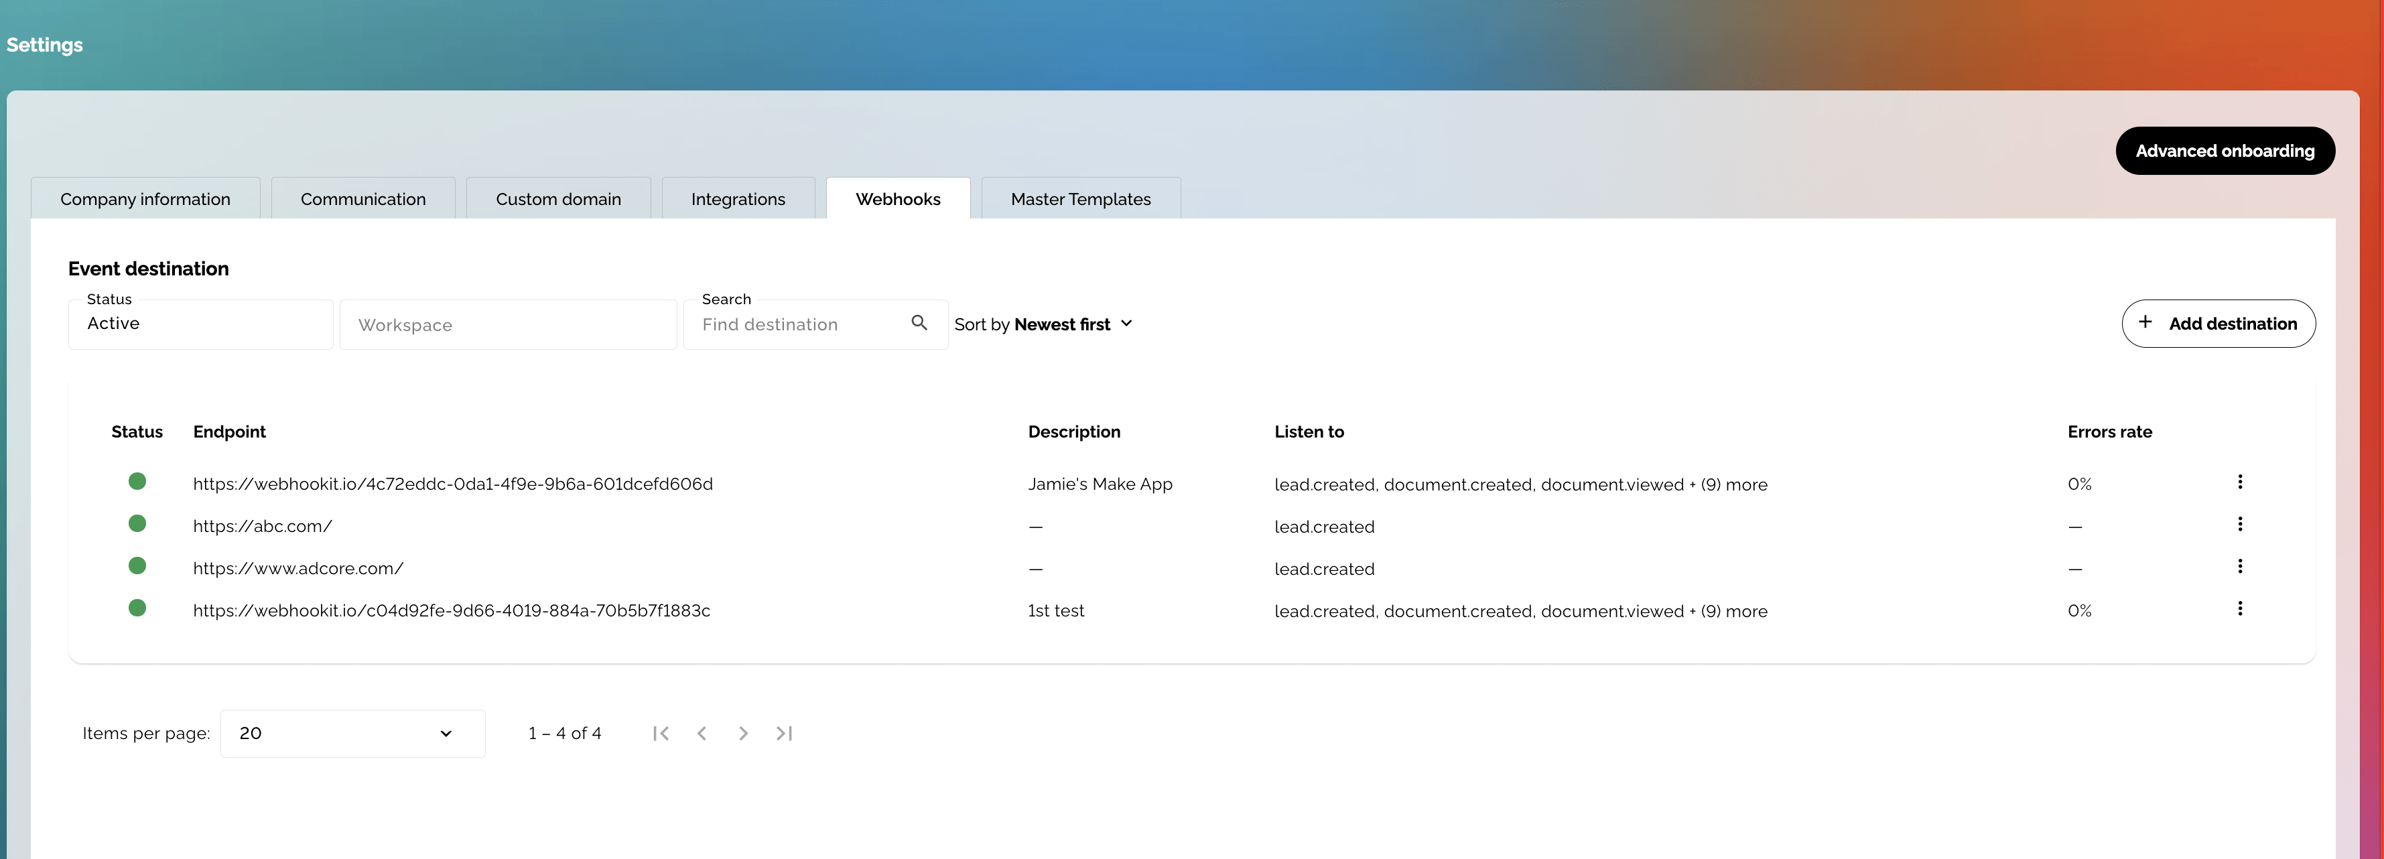Switch to Master Templates tab

click(x=1080, y=199)
